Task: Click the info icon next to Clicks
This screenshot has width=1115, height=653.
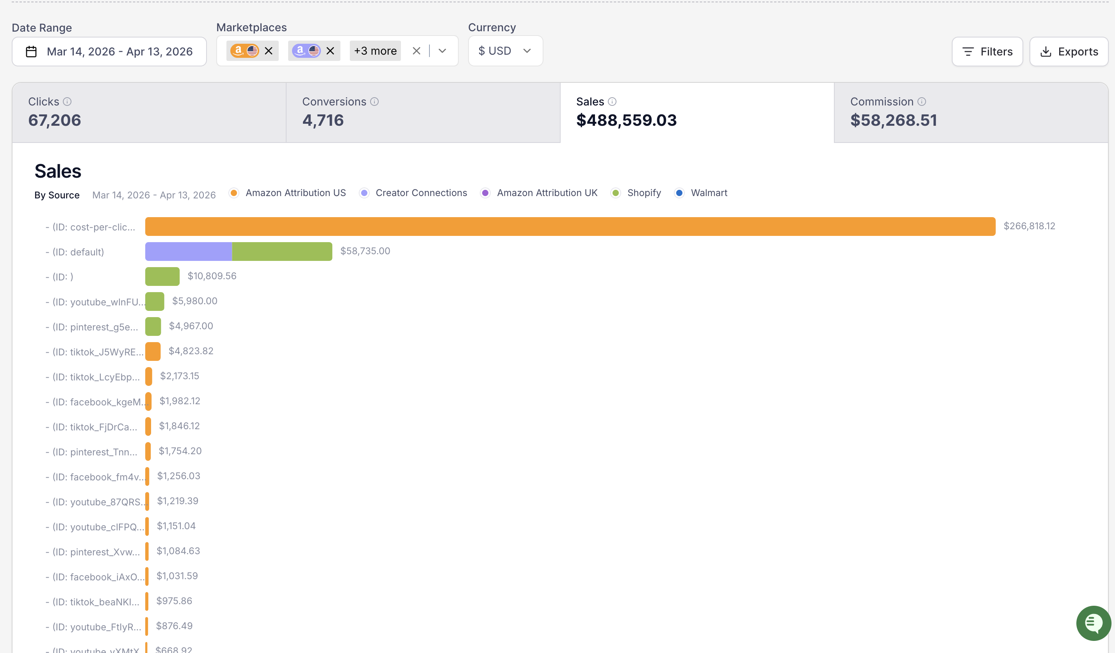Action: pos(67,102)
